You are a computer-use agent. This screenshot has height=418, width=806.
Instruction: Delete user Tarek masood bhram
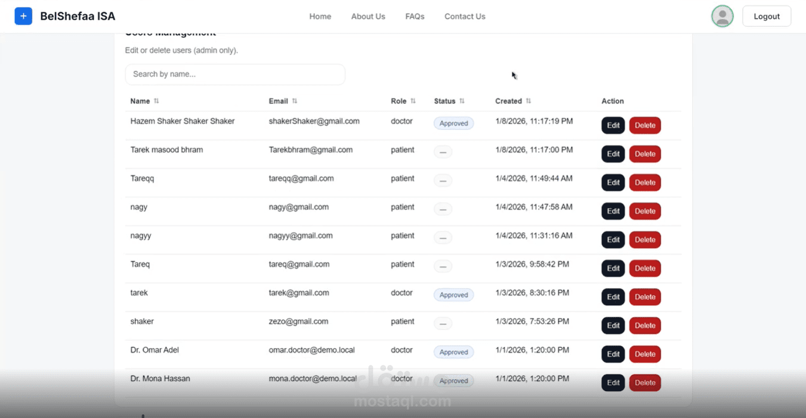tap(645, 154)
